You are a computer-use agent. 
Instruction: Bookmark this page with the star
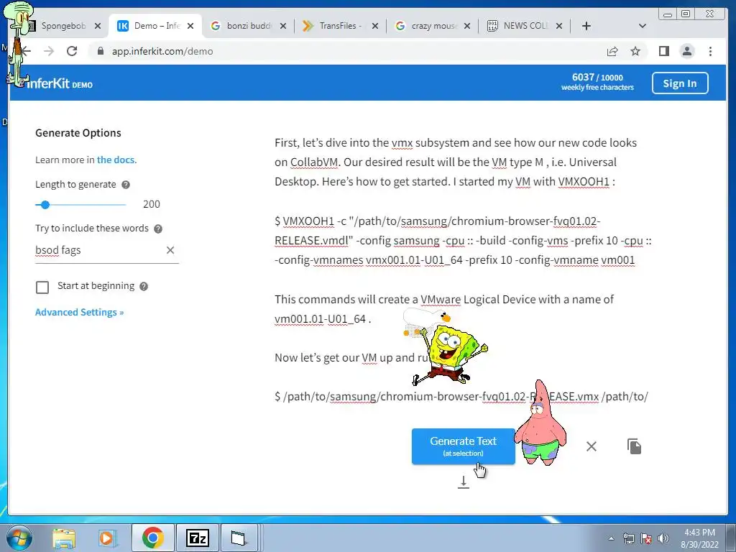click(x=635, y=51)
